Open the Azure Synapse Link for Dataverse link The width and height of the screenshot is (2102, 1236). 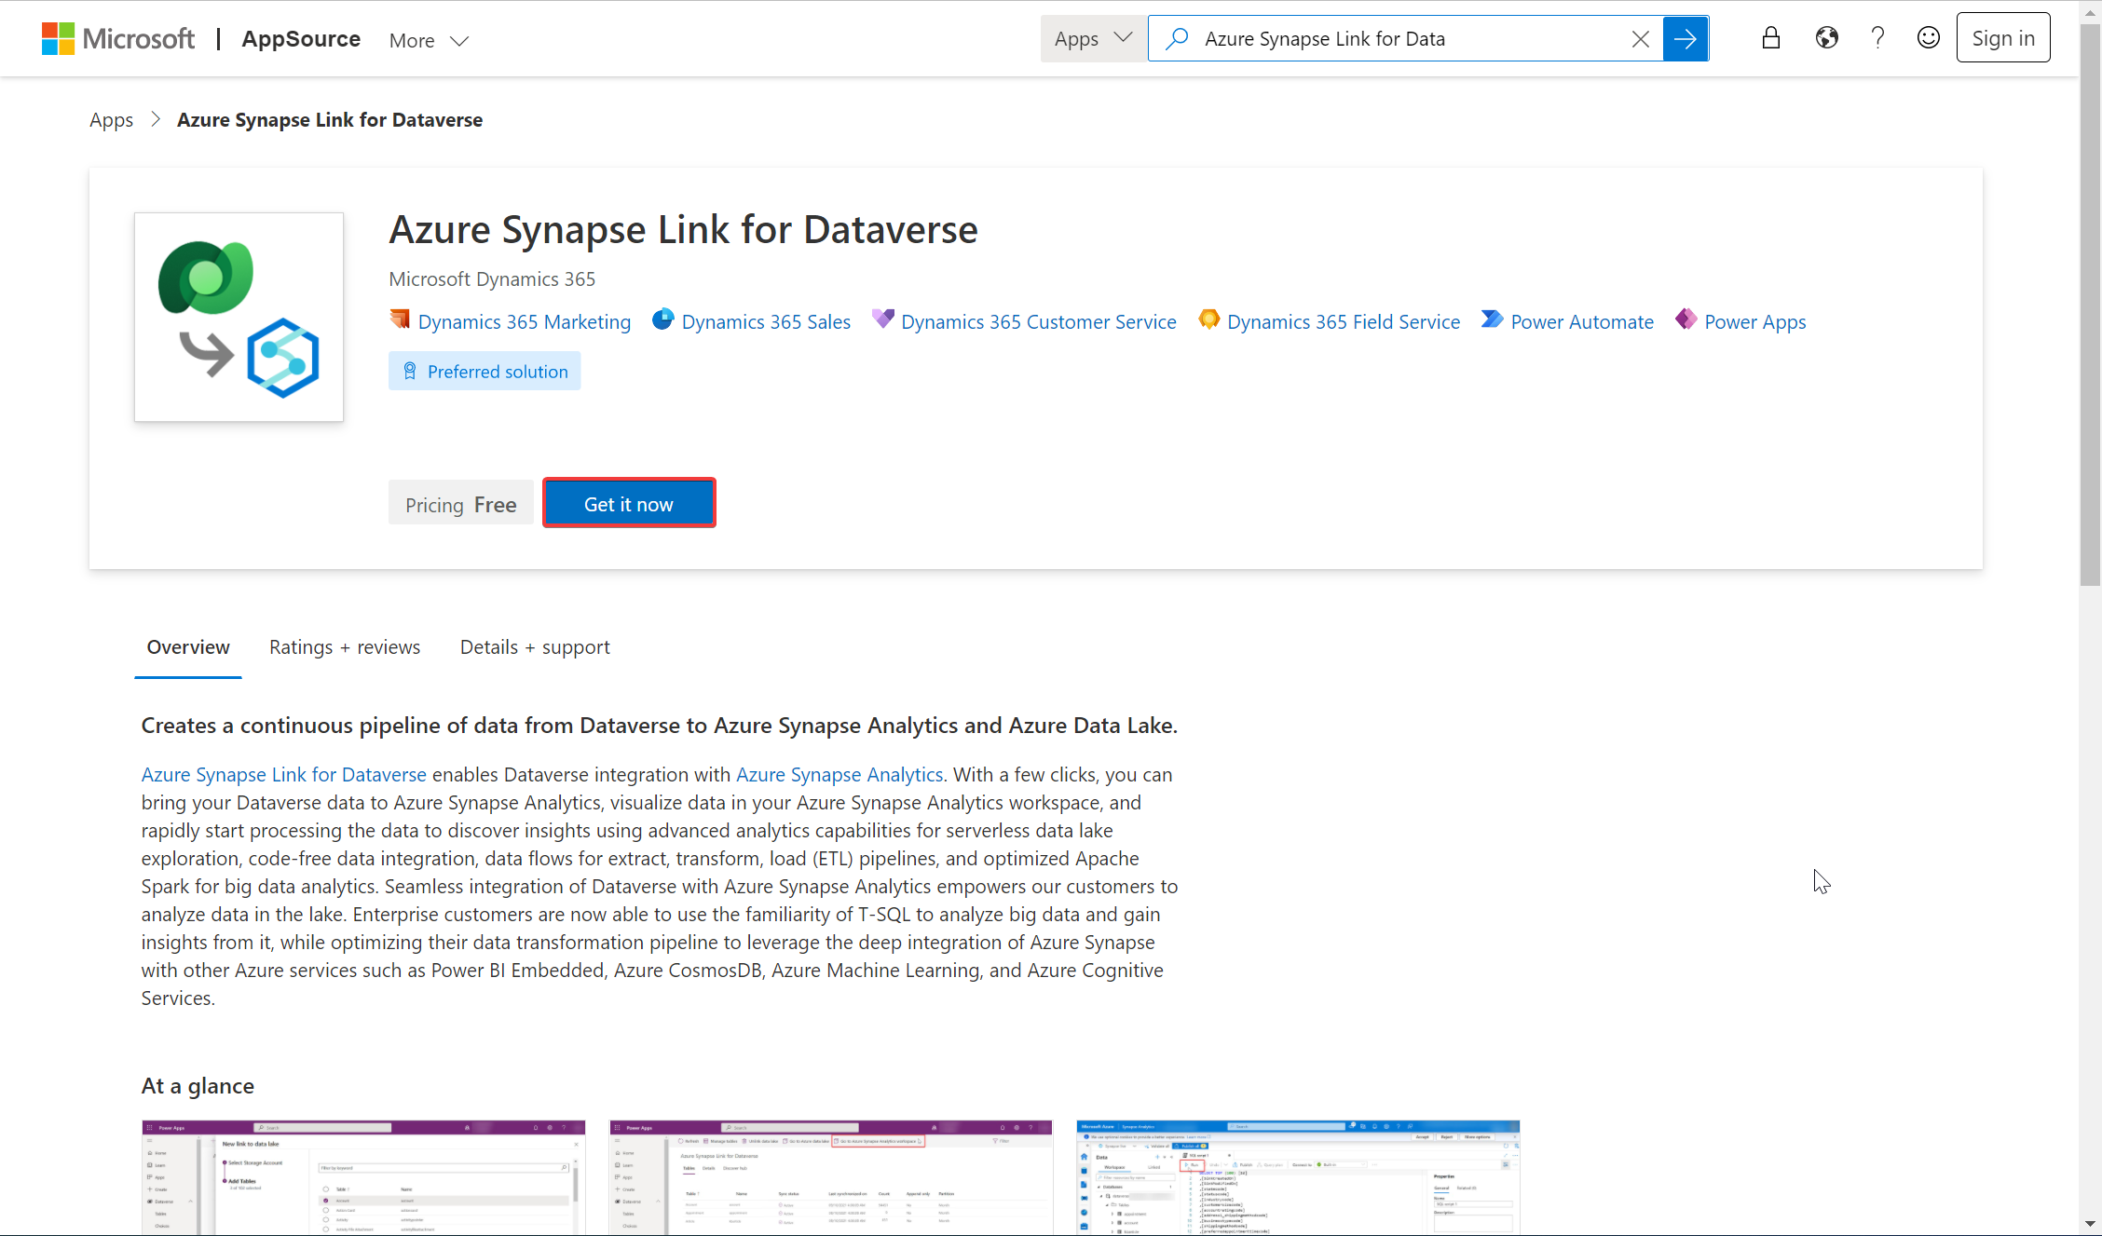[282, 772]
